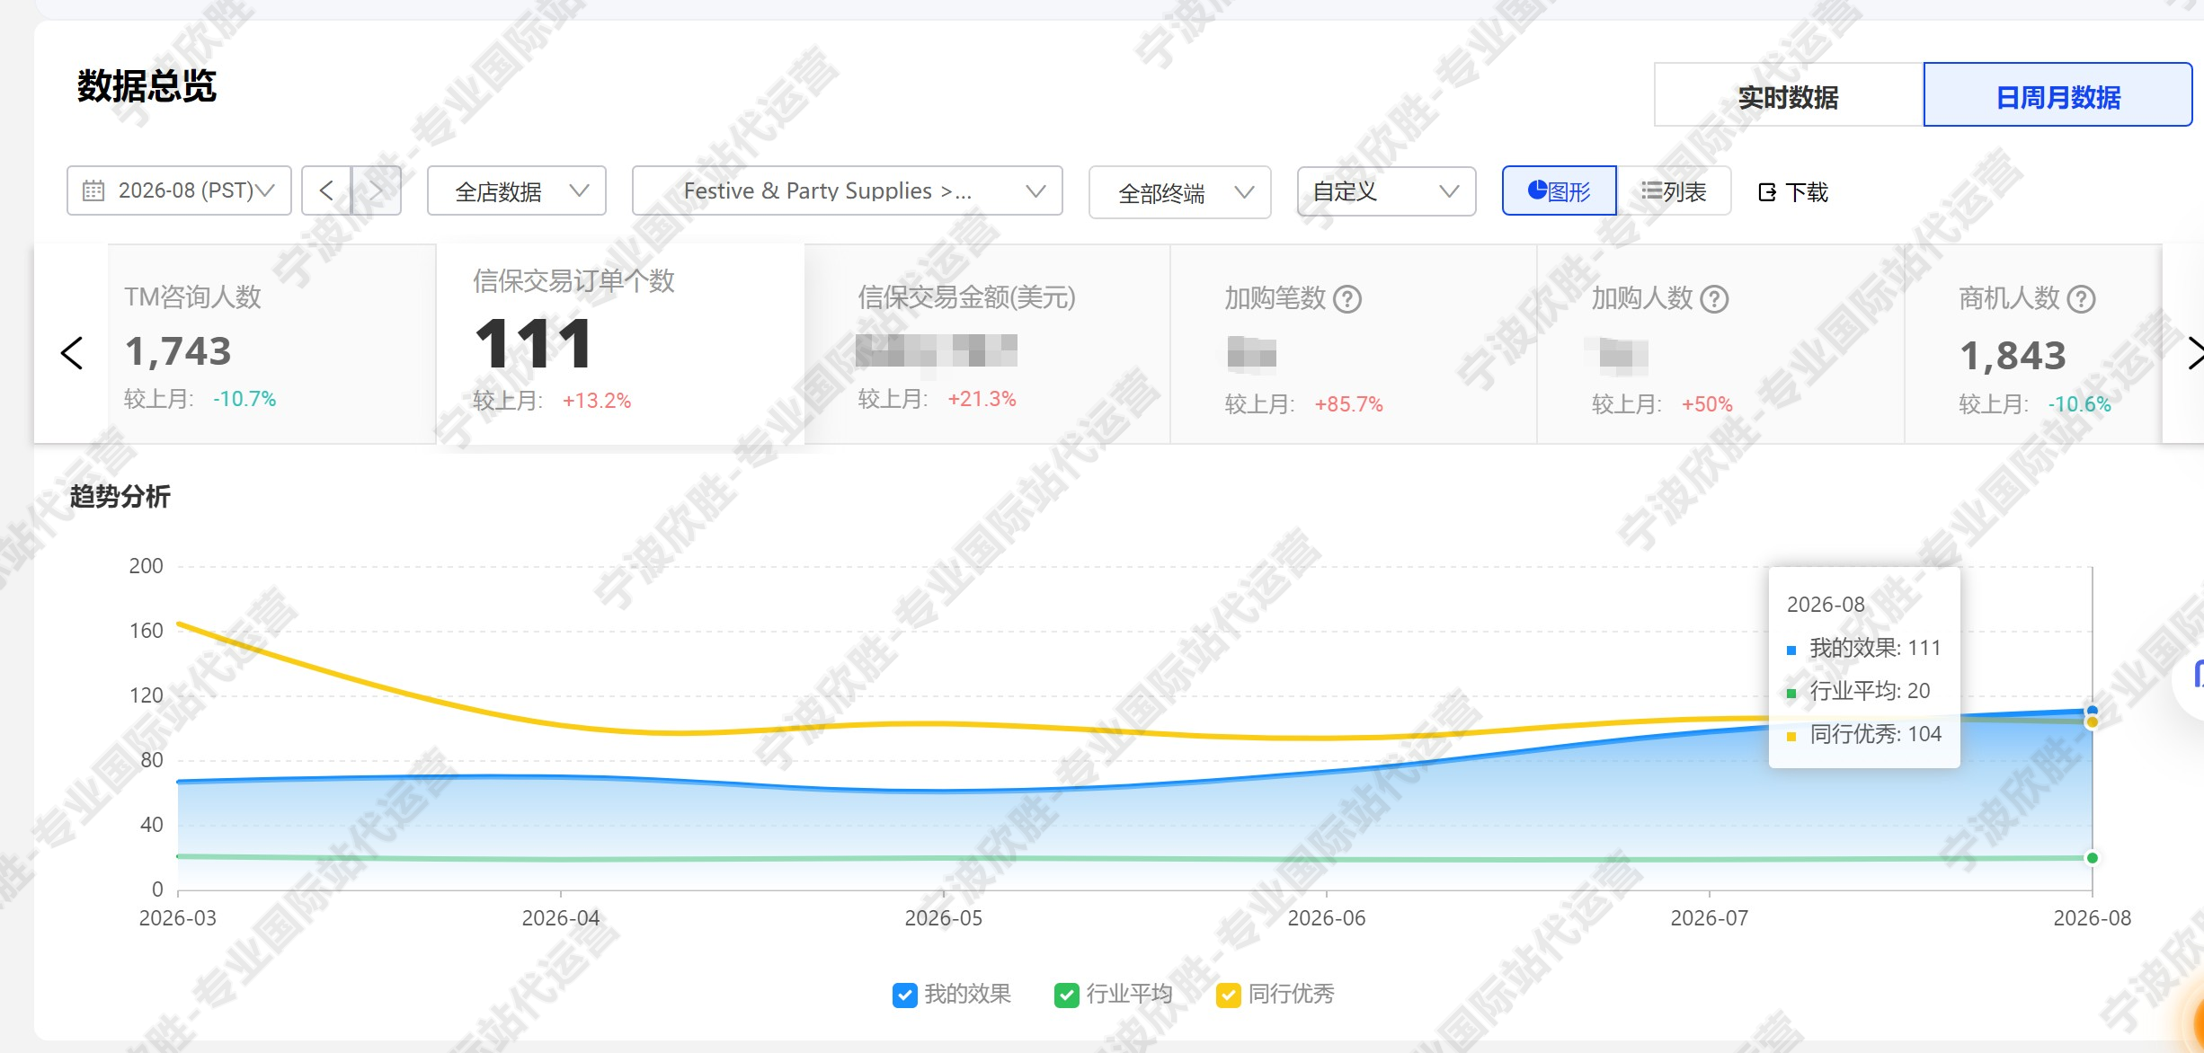
Task: Open the 全部终端 terminal dropdown
Action: tap(1180, 192)
